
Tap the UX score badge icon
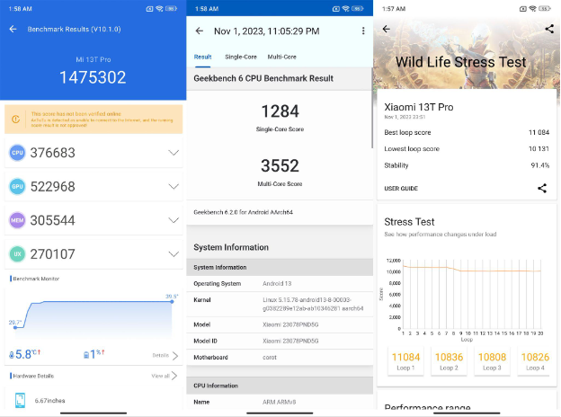coord(17,254)
